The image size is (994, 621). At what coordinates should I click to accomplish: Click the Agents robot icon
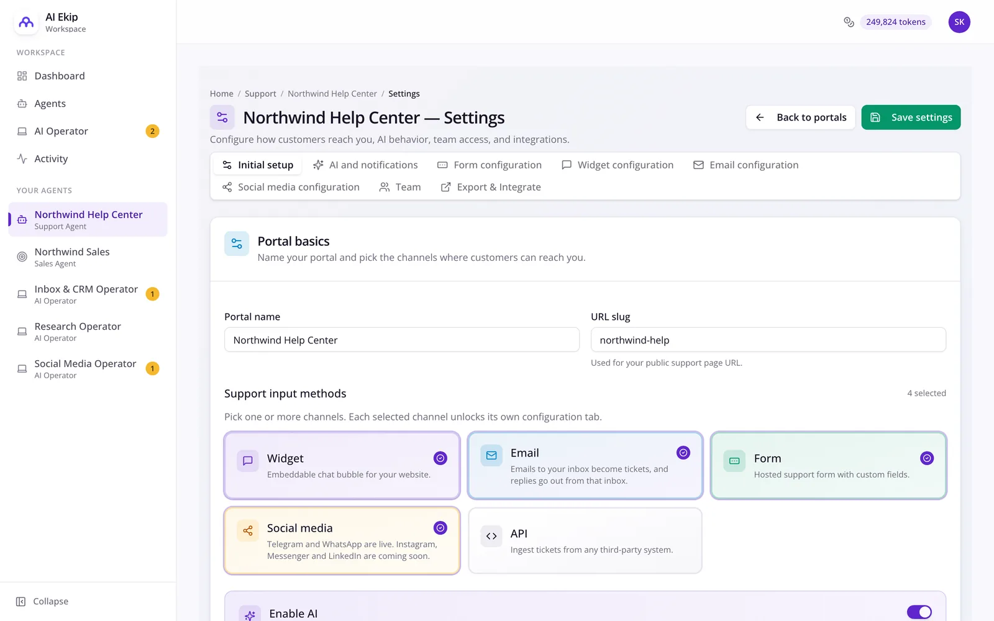coord(22,104)
